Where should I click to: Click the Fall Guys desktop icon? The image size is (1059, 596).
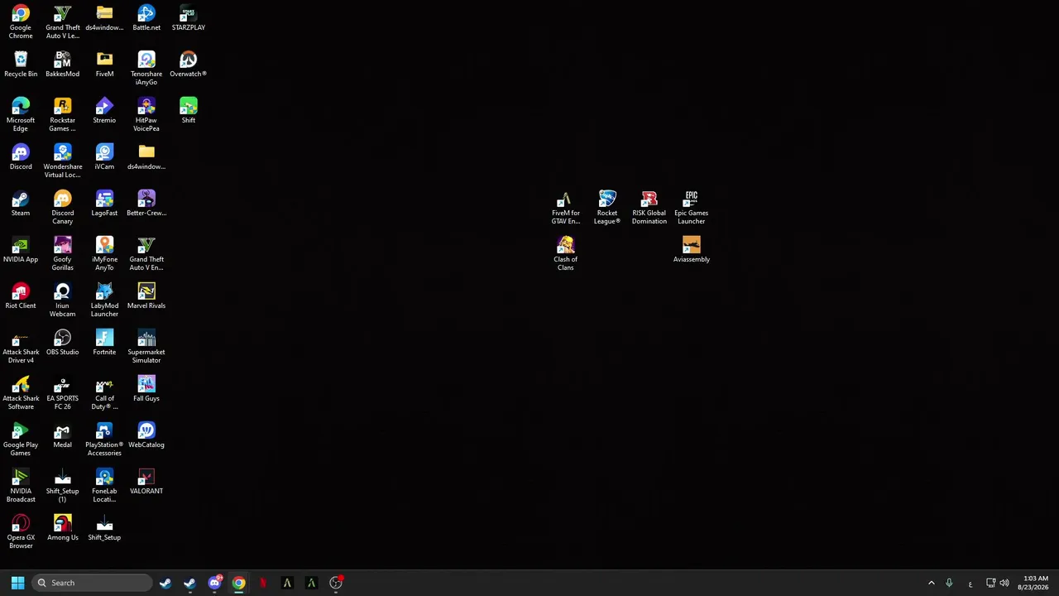click(146, 389)
